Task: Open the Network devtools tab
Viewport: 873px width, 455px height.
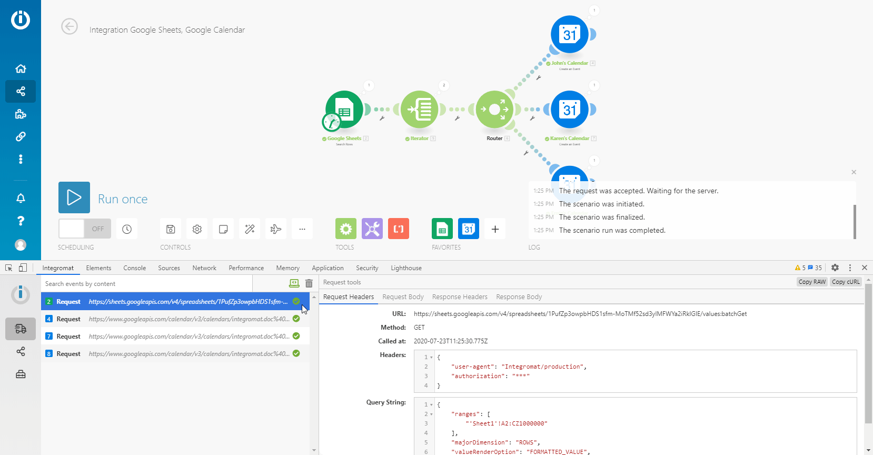Action: (204, 268)
